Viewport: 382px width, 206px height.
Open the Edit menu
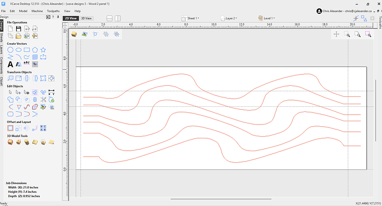(x=12, y=11)
